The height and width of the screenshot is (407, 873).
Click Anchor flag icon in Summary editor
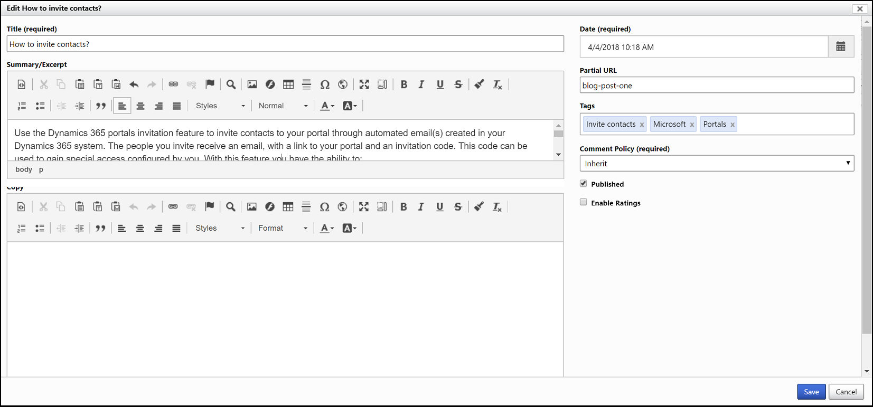coord(210,84)
